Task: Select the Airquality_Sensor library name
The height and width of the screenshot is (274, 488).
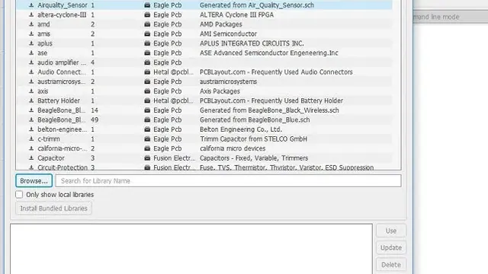Action: coord(63,5)
